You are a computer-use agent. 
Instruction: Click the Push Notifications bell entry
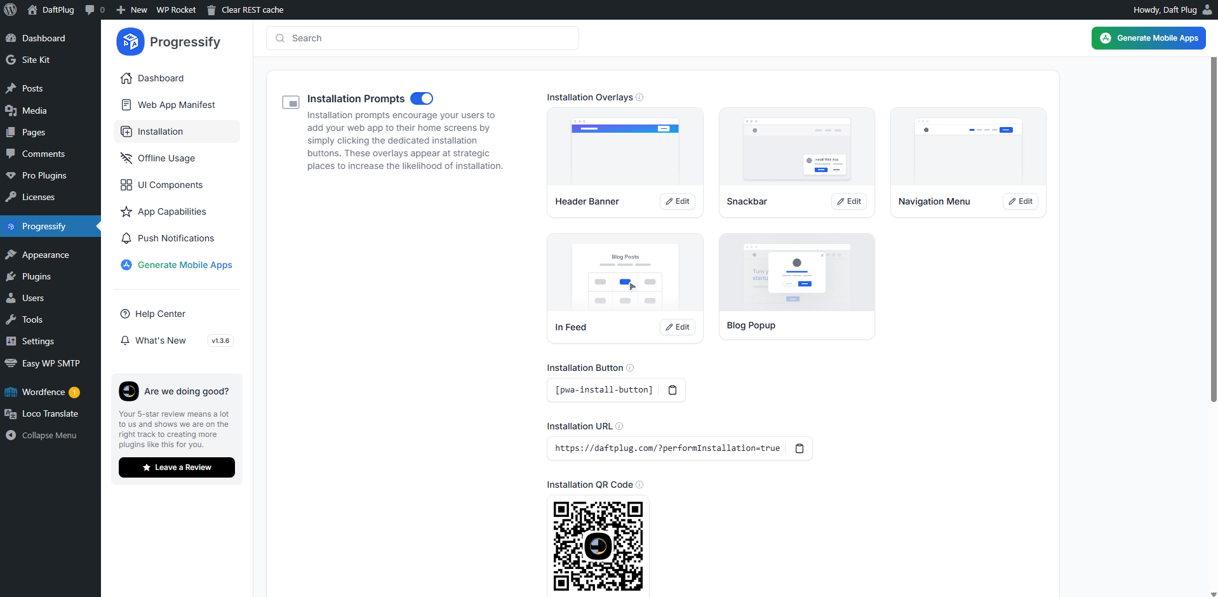175,238
